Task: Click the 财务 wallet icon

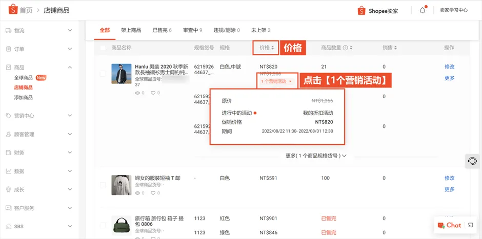Action: (x=9, y=153)
